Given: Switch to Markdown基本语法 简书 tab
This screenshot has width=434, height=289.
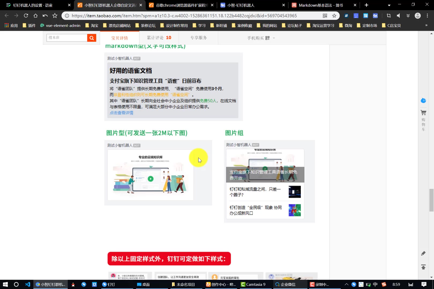Looking at the screenshot, I should tap(324, 5).
